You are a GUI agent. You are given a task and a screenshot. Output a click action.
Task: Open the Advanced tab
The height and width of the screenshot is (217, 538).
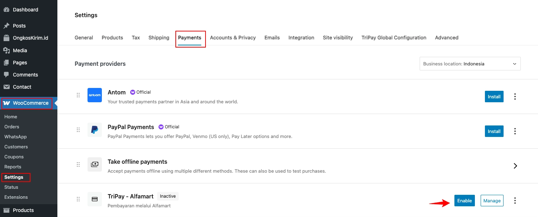(447, 38)
